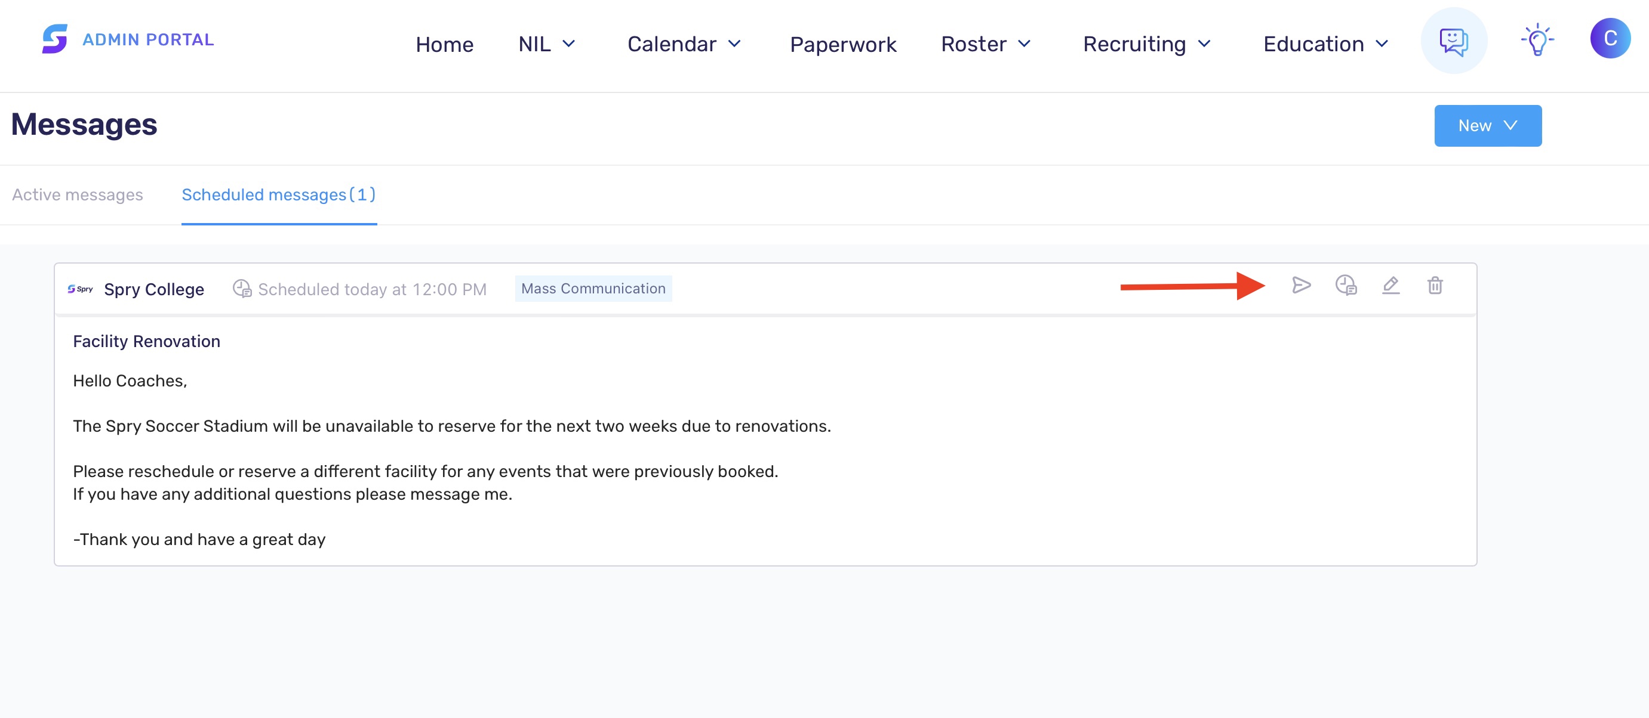Expand the NIL dropdown chevron
1649x718 pixels.
point(568,44)
